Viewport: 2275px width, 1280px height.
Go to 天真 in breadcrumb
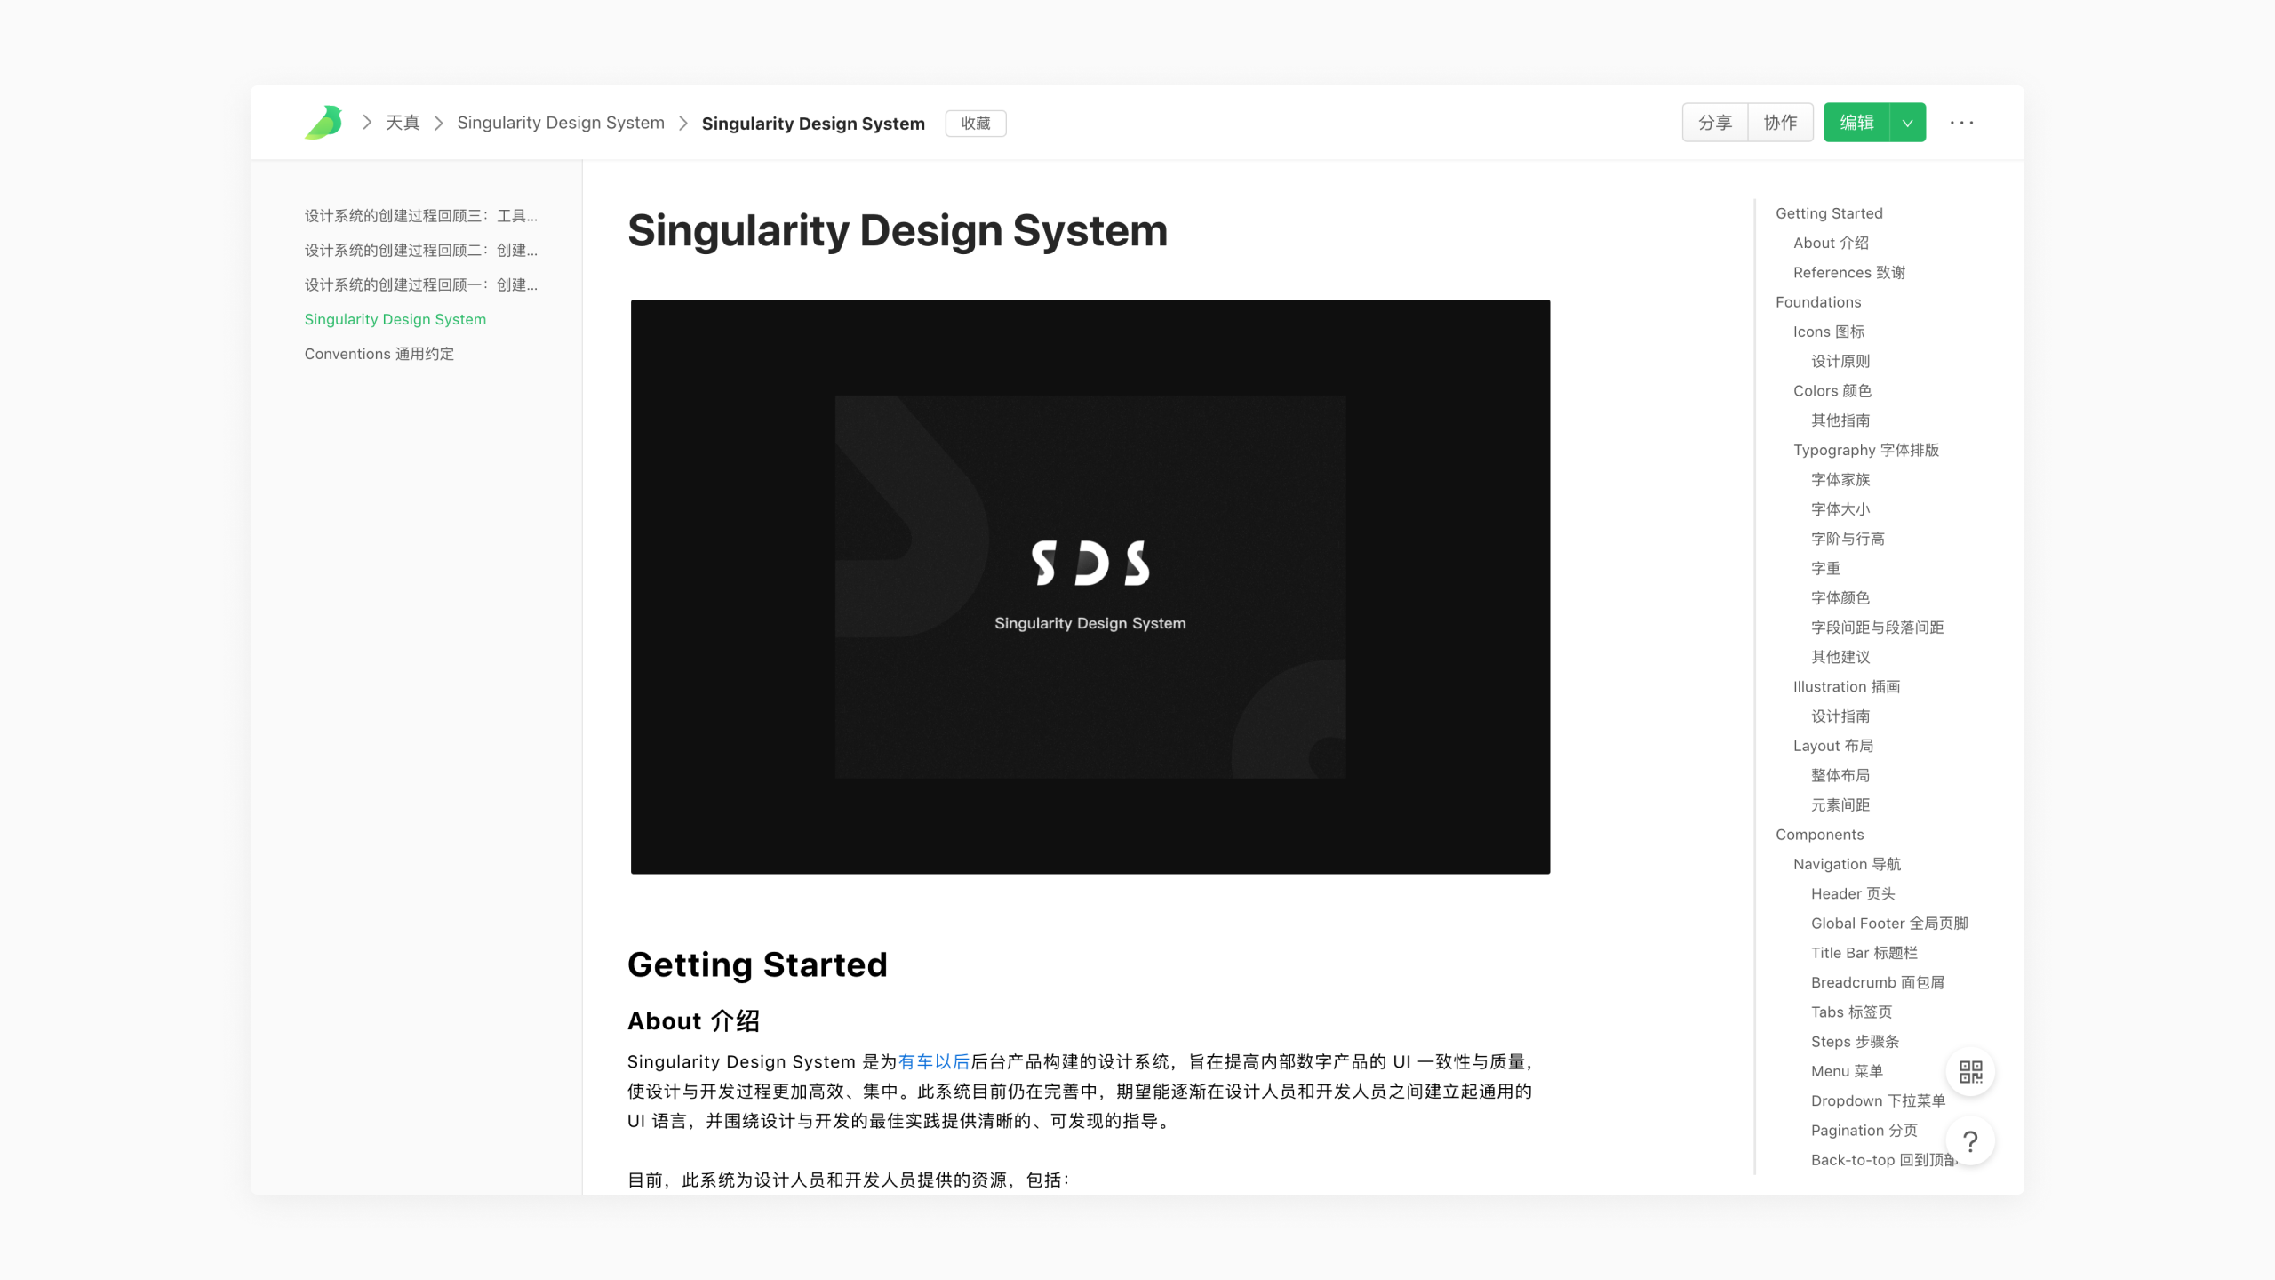(x=403, y=123)
